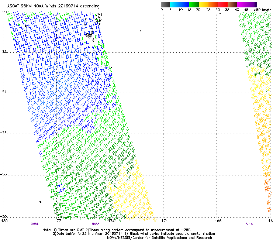Click the 'NOAA/NESDIS/Center for Satellite Applications and Research' credit
The height and width of the screenshot is (240, 273).
click(x=159, y=238)
